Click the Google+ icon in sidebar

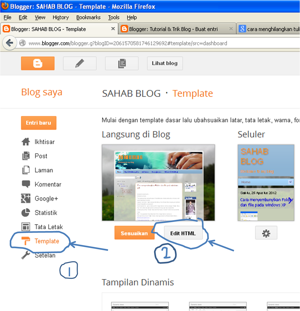tap(26, 198)
